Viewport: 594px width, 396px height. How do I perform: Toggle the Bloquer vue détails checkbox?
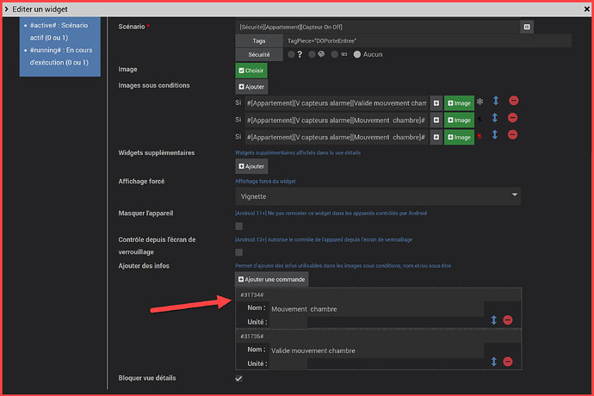pos(239,379)
